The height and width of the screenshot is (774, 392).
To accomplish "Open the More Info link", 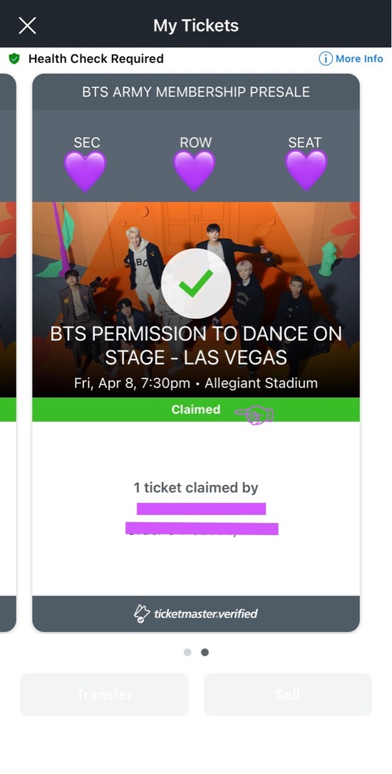I will tap(359, 58).
